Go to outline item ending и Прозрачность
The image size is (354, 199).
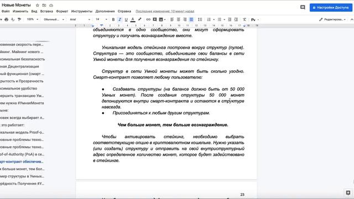coord(22,81)
